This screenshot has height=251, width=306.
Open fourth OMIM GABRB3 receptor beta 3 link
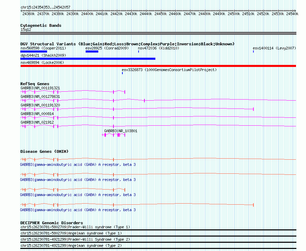pyautogui.click(x=78, y=210)
